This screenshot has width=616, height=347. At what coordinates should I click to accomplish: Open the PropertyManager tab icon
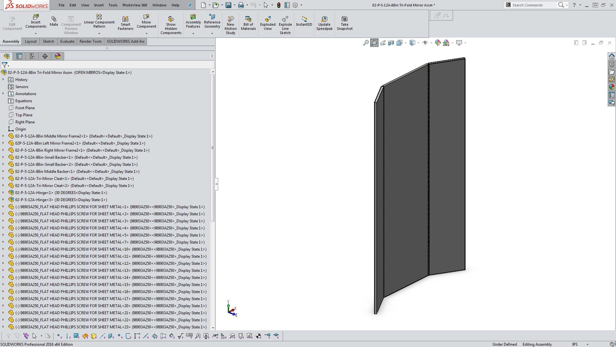point(19,56)
